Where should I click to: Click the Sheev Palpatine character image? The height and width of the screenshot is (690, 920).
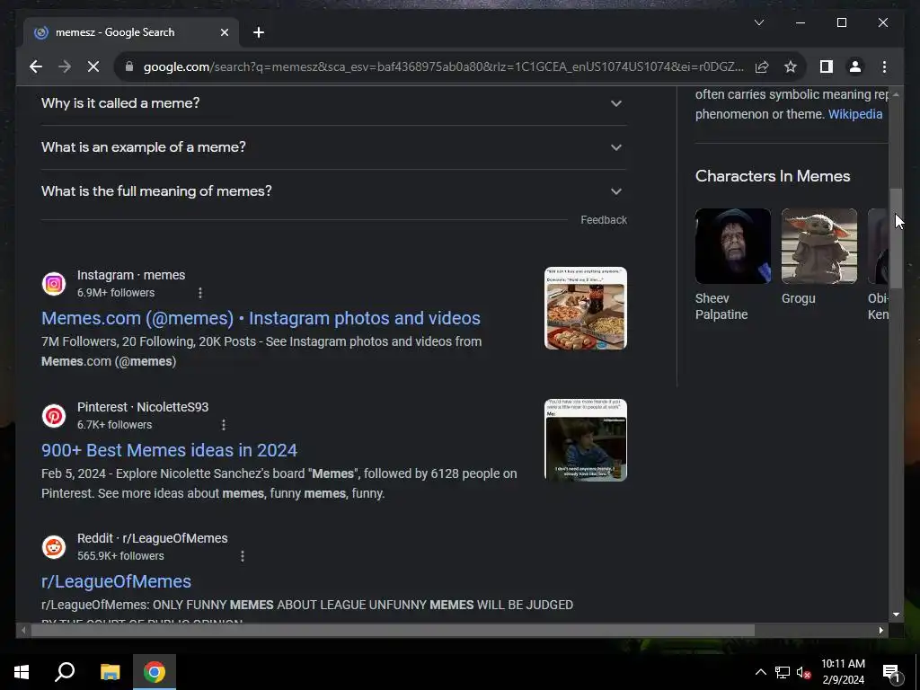(733, 246)
